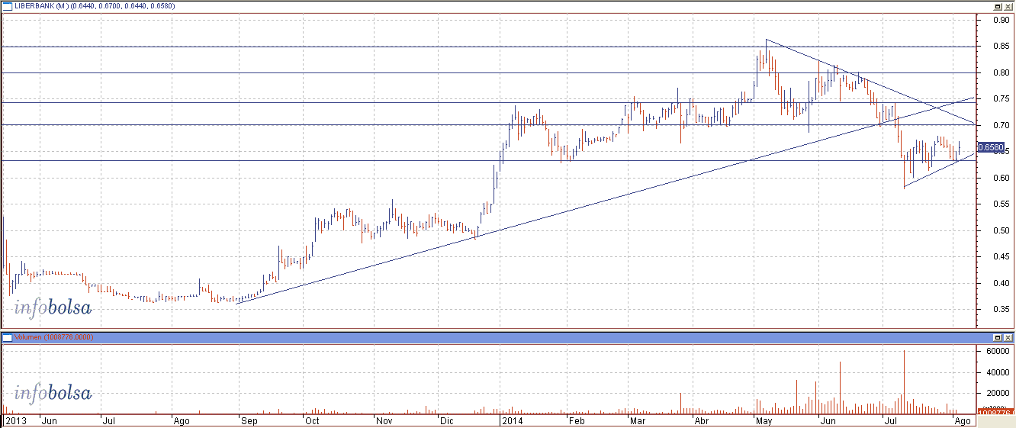This screenshot has width=1016, height=428.
Task: Click the Mar label on time axis
Action: 638,420
